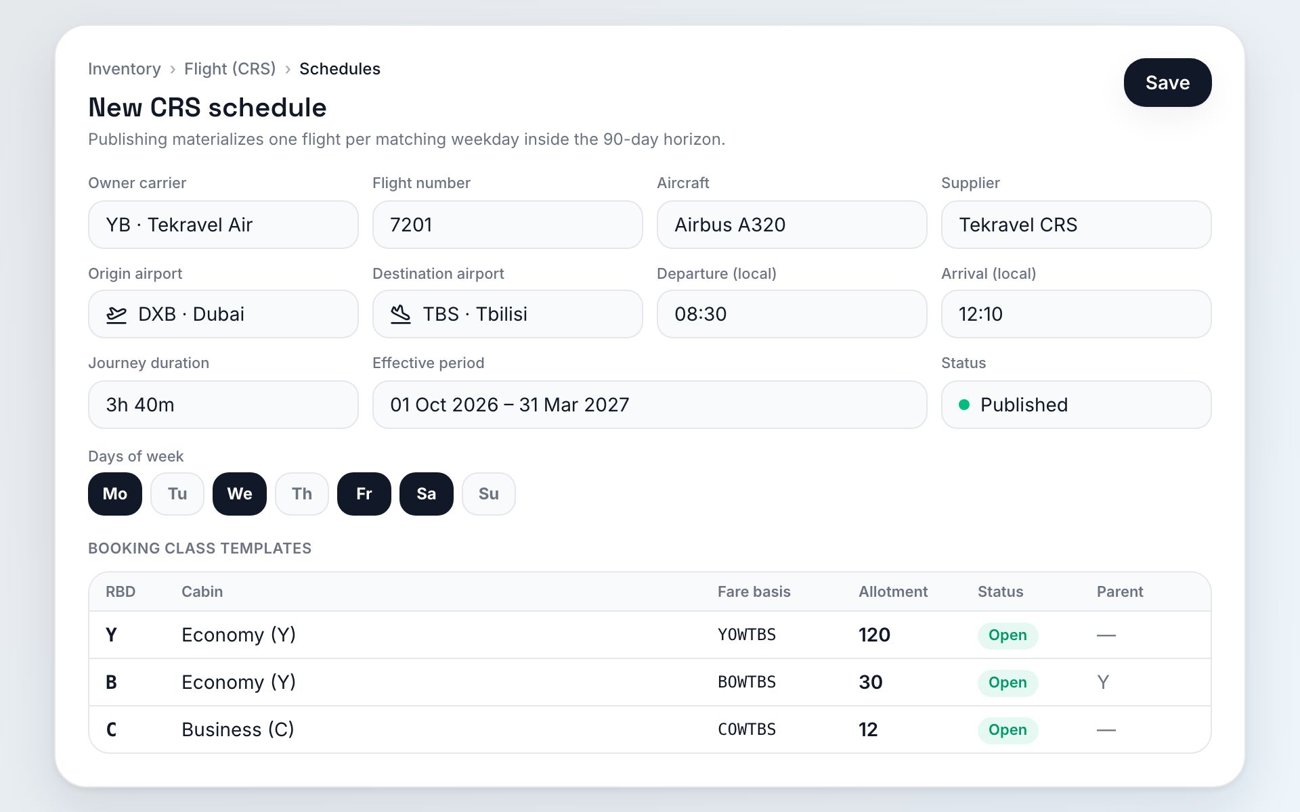Enable the Th weekday chip
1300x812 pixels.
tap(302, 494)
